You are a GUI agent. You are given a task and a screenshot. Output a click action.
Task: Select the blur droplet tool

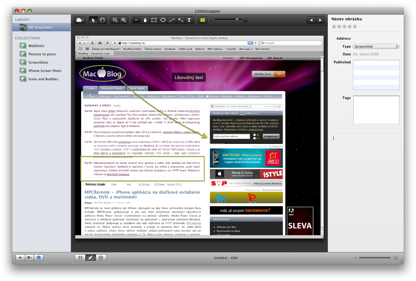point(145,20)
